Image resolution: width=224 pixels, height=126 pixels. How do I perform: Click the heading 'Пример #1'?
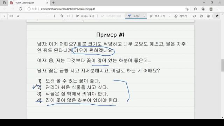[110, 35]
